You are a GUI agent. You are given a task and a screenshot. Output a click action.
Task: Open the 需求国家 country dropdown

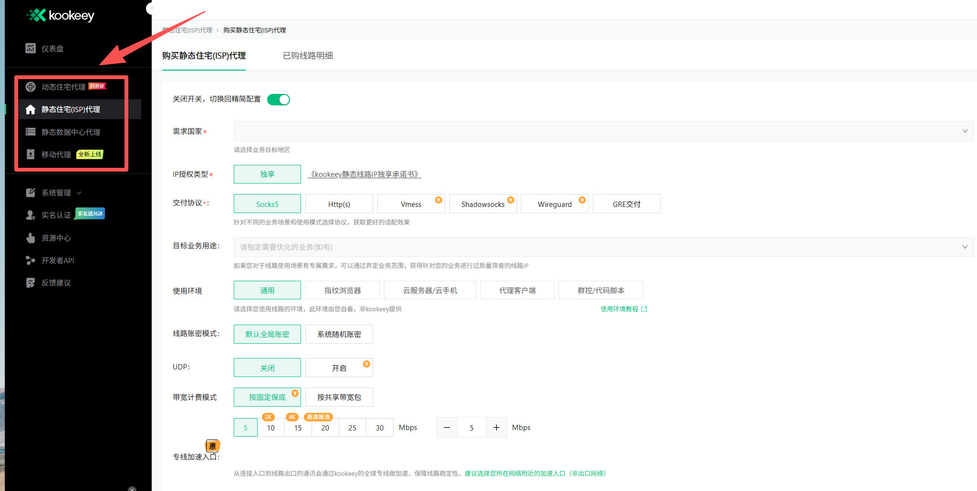pos(600,131)
